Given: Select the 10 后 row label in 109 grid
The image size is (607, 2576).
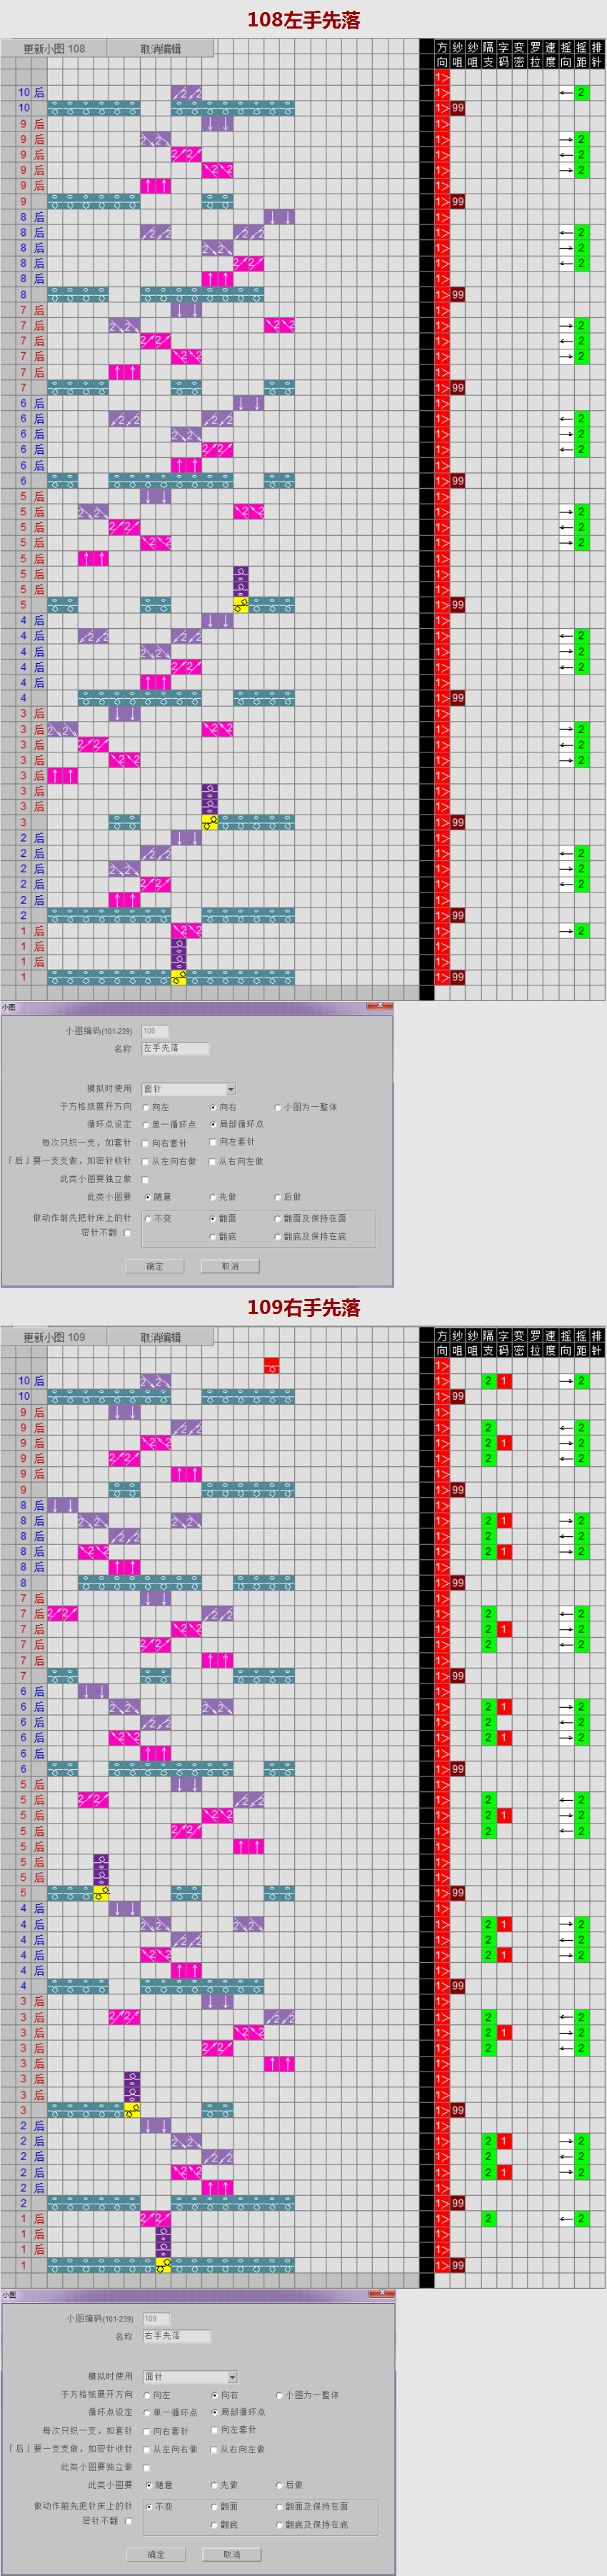Looking at the screenshot, I should tap(31, 1381).
